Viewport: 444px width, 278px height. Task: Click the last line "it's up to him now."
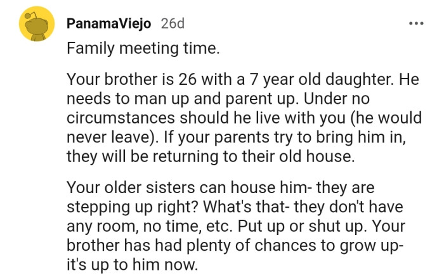tap(132, 265)
